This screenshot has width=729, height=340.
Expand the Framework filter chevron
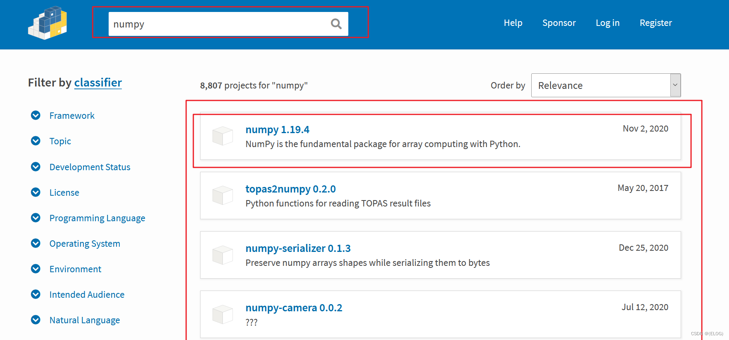[36, 115]
